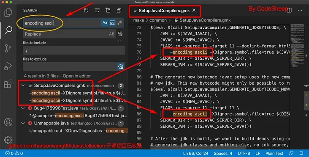Collapse Bug4175998Test.java result group

[23, 108]
